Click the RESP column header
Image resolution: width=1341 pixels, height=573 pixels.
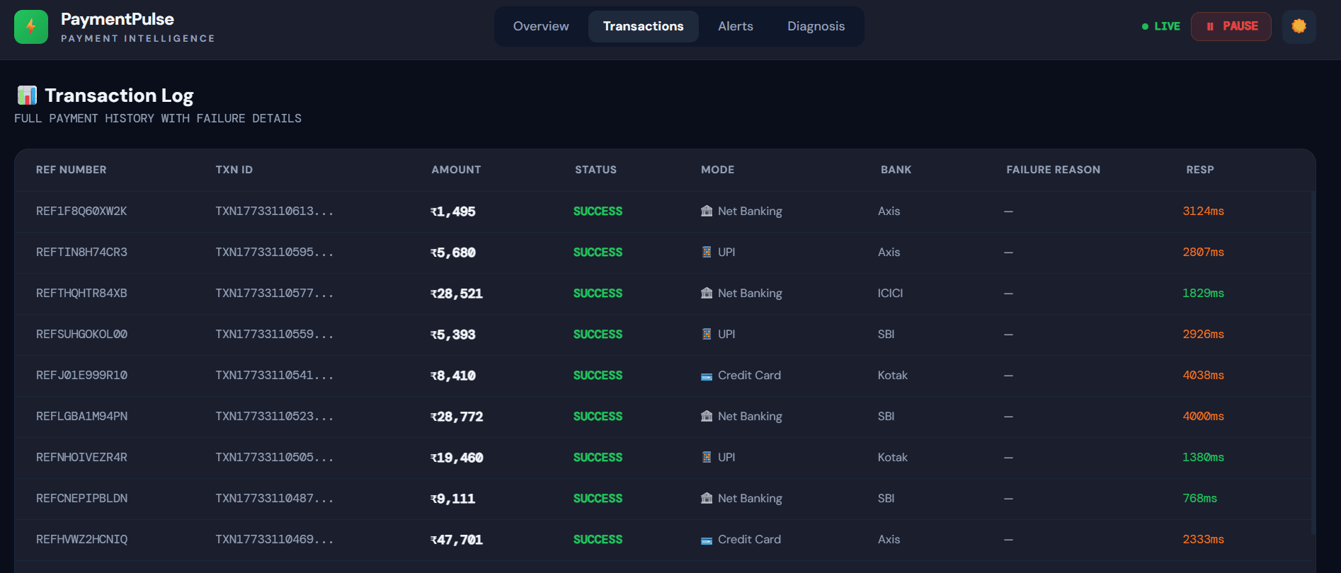pos(1200,170)
